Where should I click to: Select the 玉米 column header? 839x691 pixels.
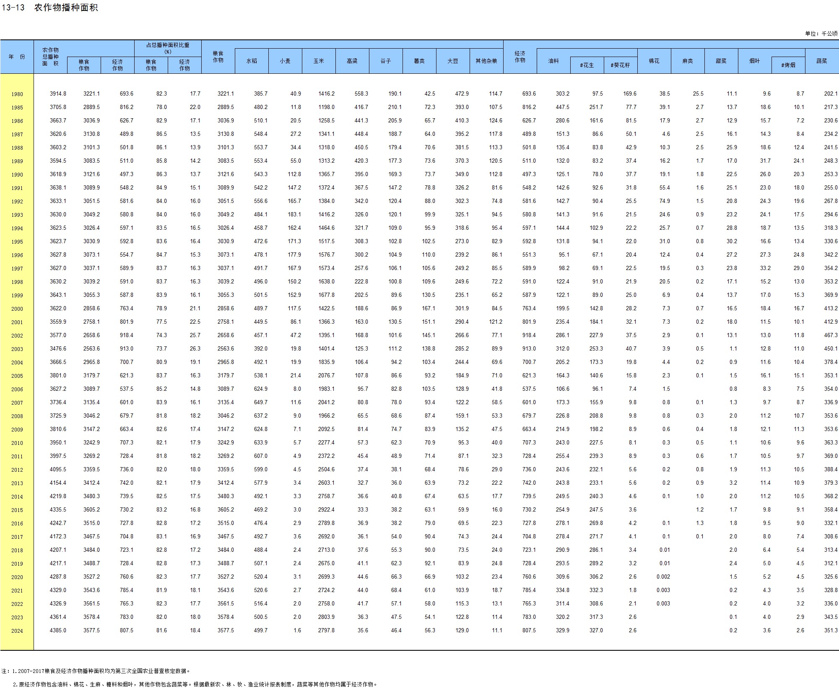coord(319,61)
